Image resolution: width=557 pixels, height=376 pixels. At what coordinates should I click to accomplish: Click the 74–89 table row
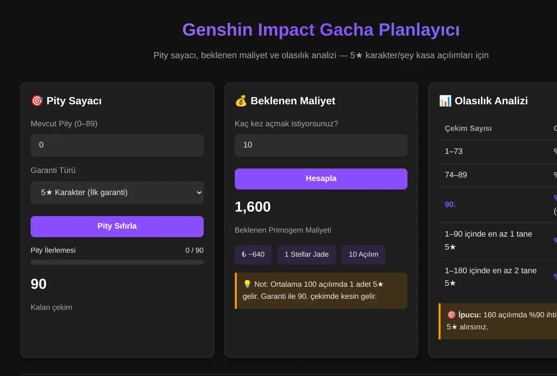[x=498, y=175]
